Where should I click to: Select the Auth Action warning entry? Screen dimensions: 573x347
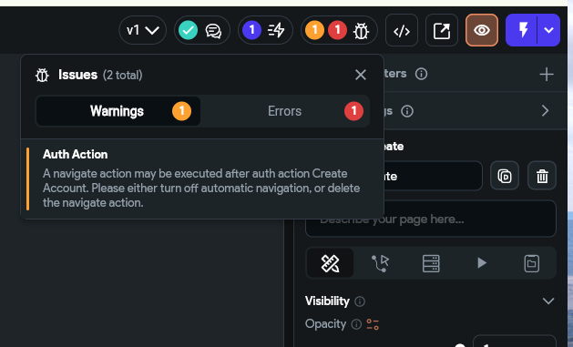click(x=202, y=179)
